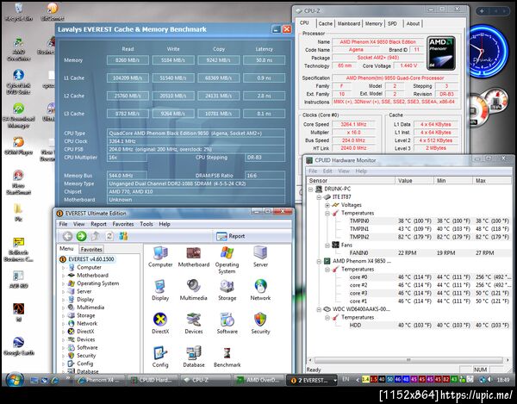Open the About tab in CPU-Z

click(x=413, y=23)
